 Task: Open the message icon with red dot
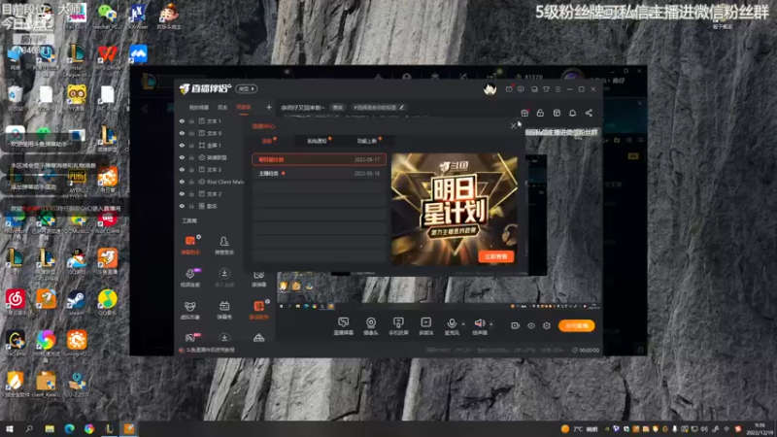coord(509,89)
